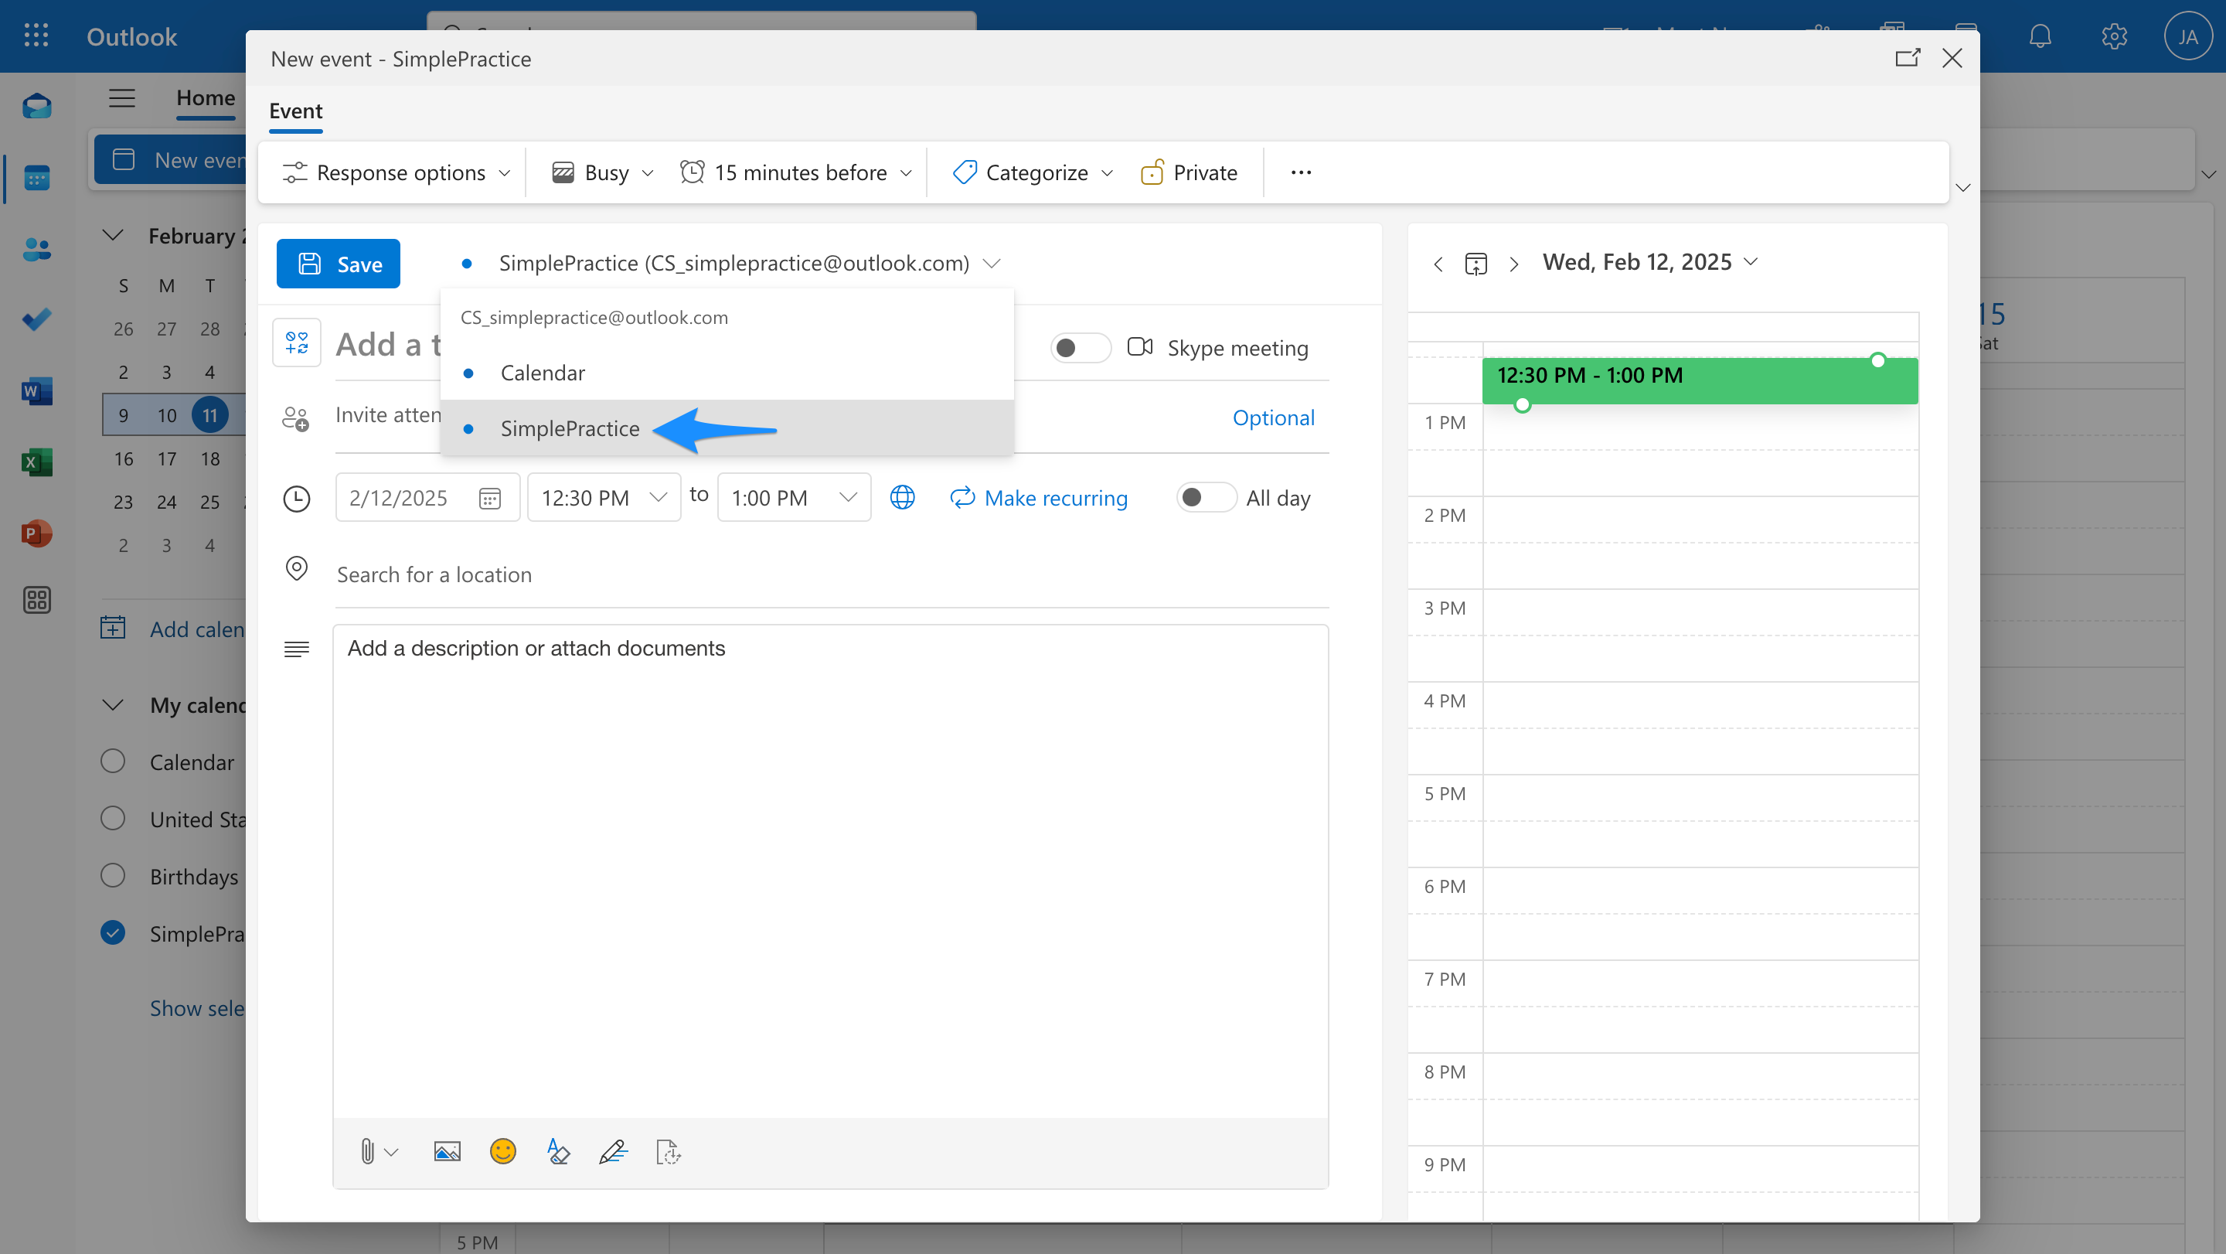Collapse the My calendars section

[113, 704]
